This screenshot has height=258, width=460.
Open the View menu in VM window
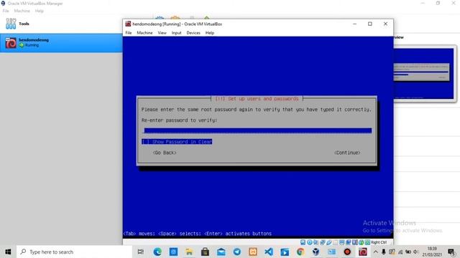(x=162, y=33)
